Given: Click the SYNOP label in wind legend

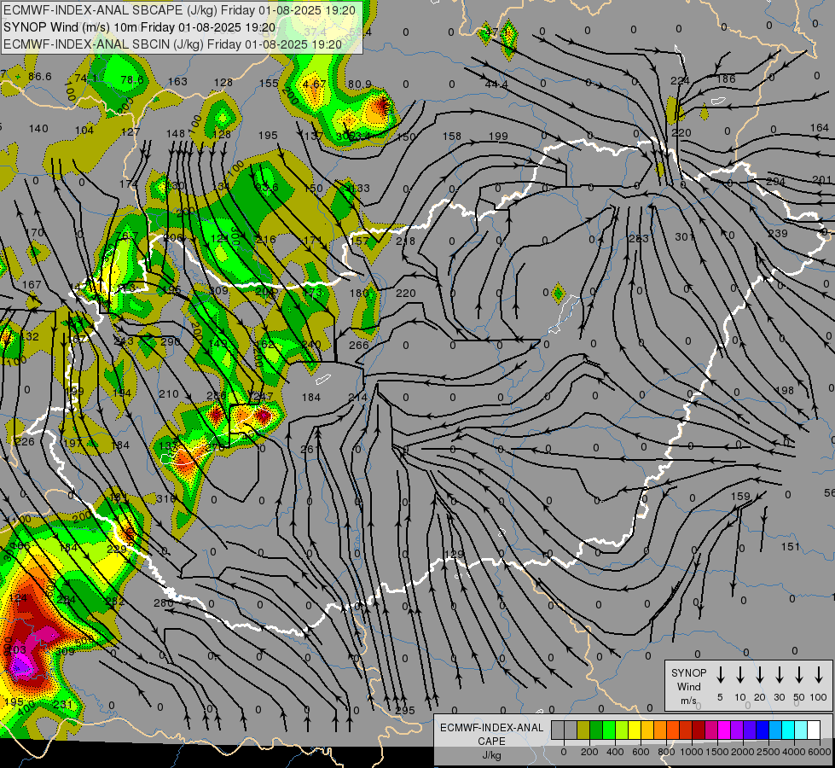Looking at the screenshot, I should (688, 673).
